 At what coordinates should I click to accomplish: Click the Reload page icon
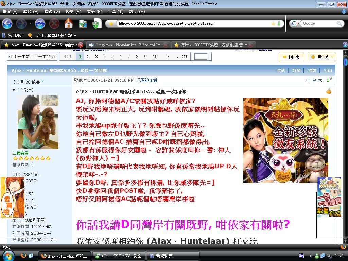pyautogui.click(x=40, y=23)
